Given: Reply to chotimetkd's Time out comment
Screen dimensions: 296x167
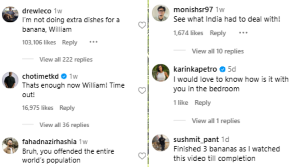Looking at the screenshot, I should (67, 108).
